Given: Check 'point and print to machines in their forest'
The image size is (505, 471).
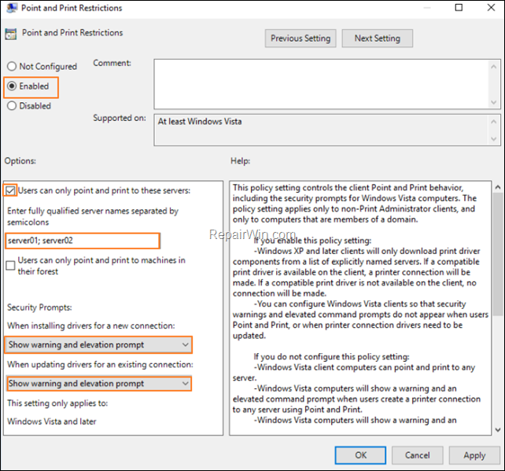Looking at the screenshot, I should (x=10, y=266).
